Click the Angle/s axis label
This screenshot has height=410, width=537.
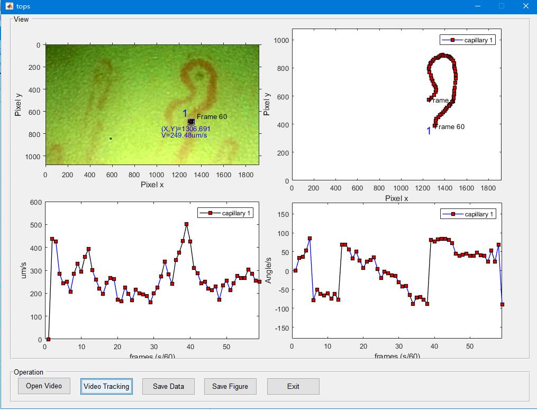[x=268, y=270]
